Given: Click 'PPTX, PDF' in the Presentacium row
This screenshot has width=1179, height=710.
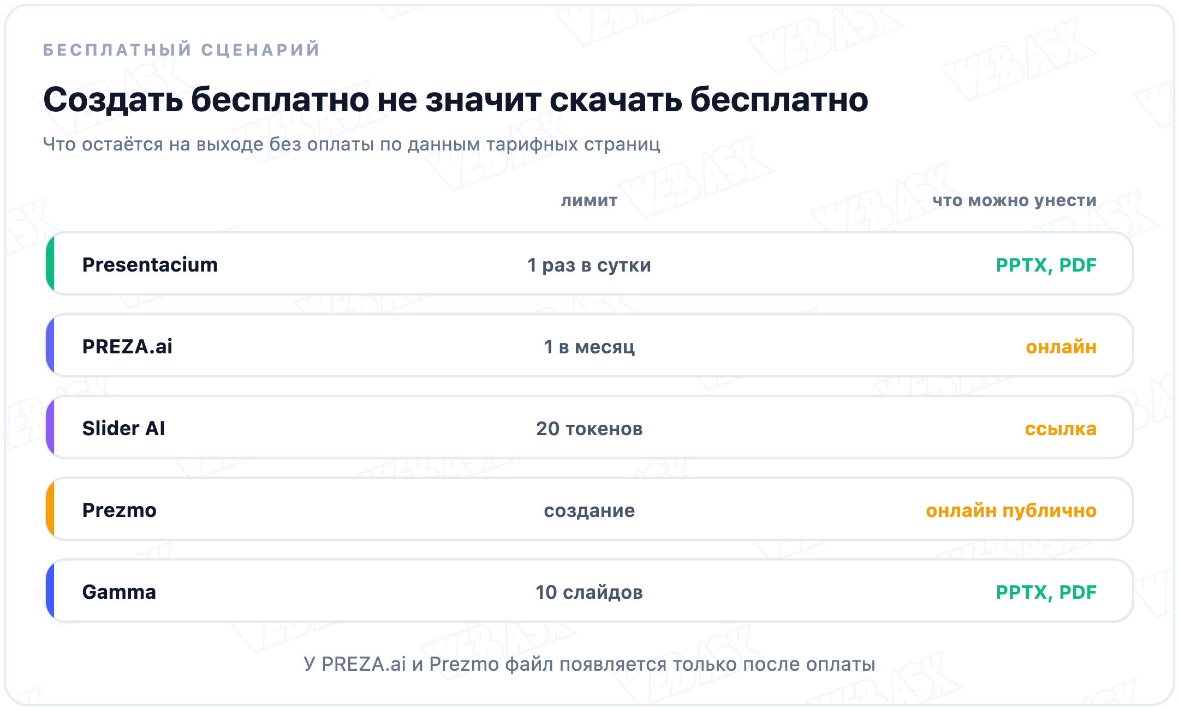Looking at the screenshot, I should point(1046,265).
